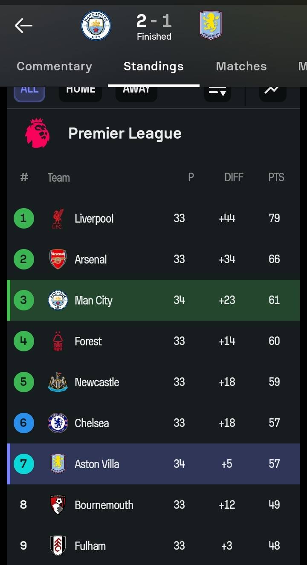Tap the Arsenal club crest
The width and height of the screenshot is (307, 565).
(x=58, y=259)
